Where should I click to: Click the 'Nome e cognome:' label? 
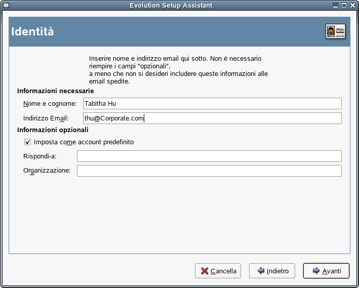click(x=50, y=104)
